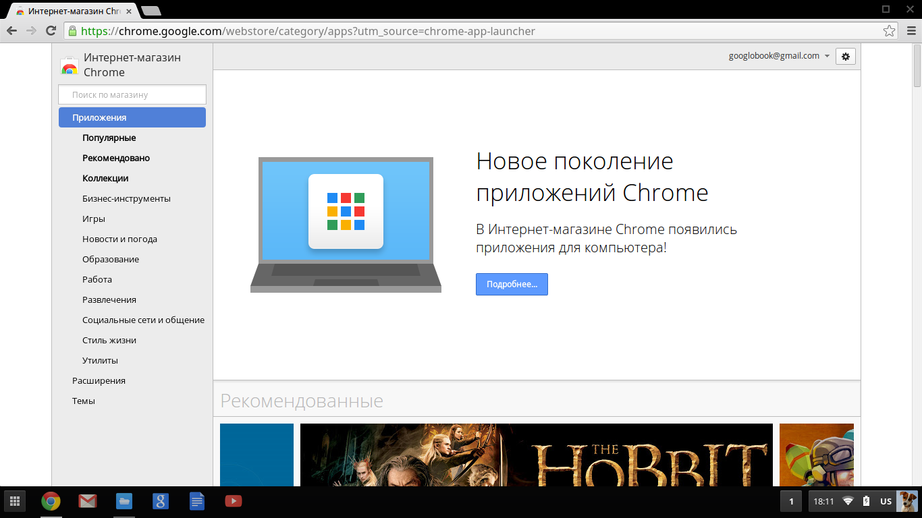The image size is (922, 518).
Task: Click the battery status icon
Action: (x=867, y=501)
